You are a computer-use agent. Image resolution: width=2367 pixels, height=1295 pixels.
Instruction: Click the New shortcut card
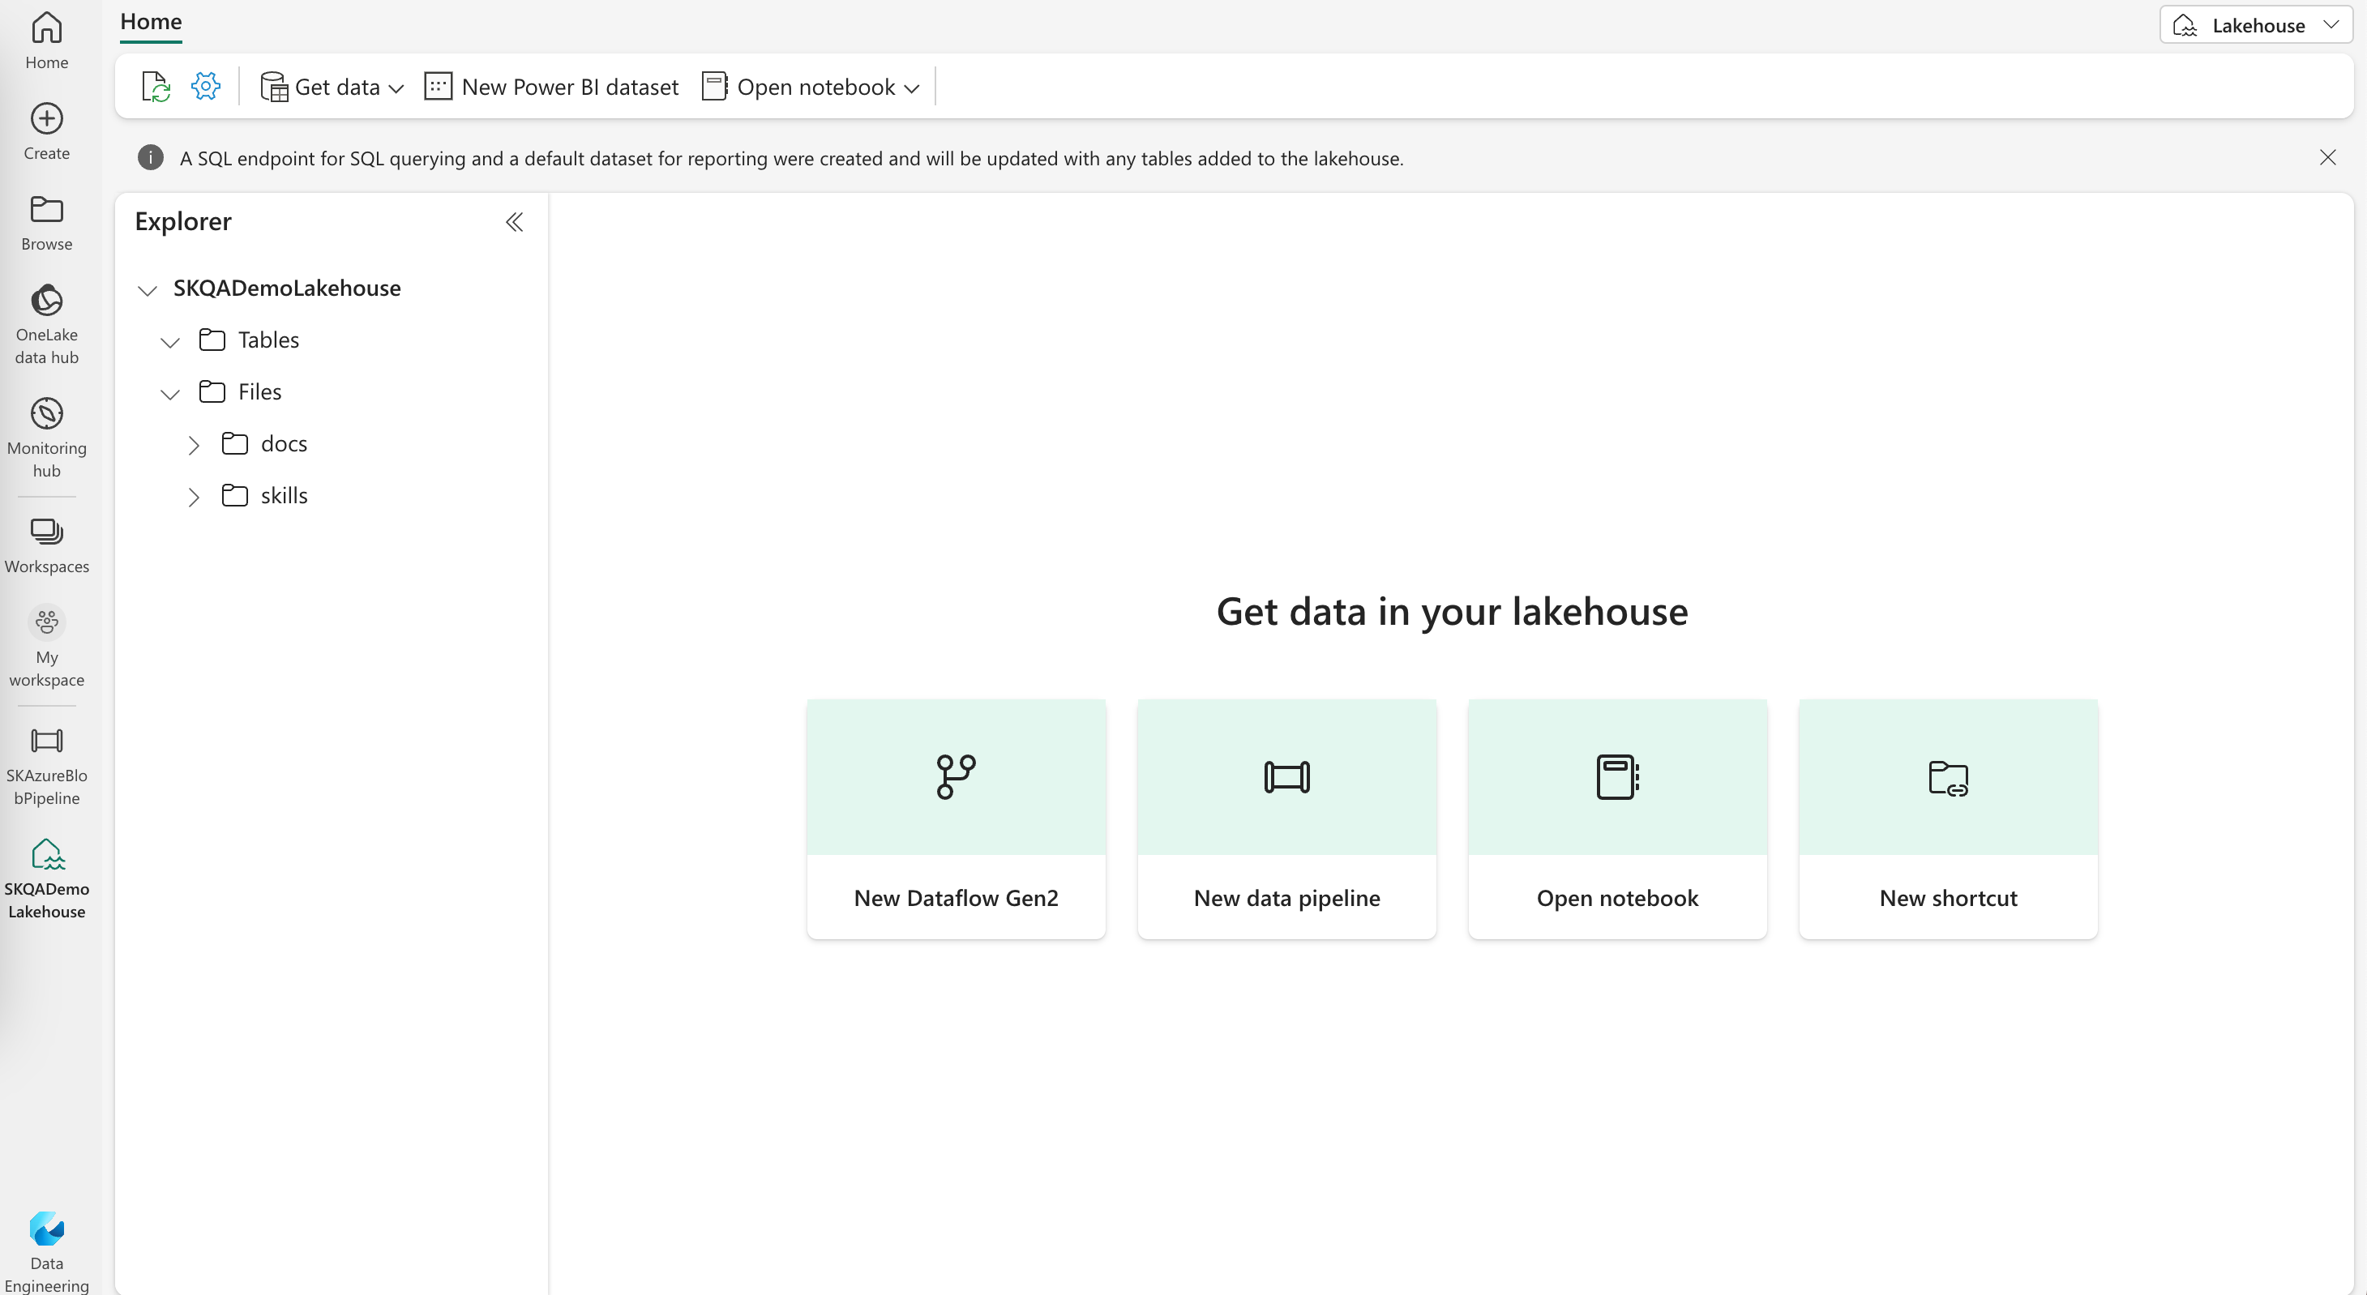(1948, 819)
